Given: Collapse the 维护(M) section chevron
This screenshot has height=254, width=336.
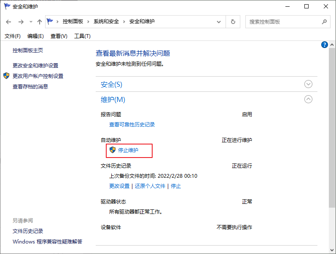Looking at the screenshot, I should 308,99.
